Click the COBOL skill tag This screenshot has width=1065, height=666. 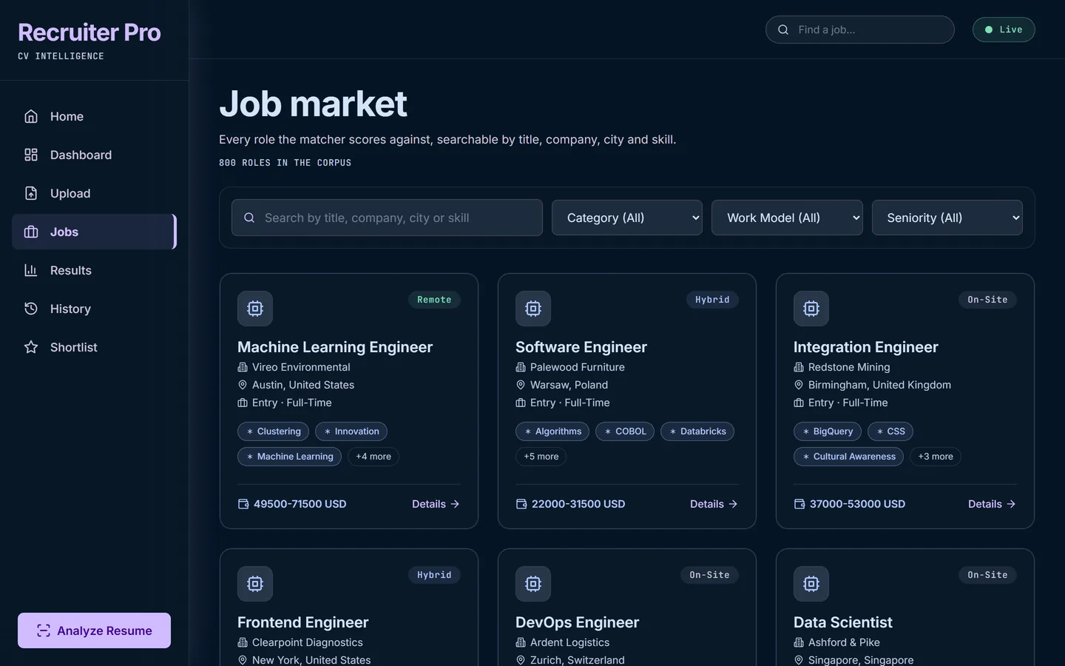(x=625, y=431)
